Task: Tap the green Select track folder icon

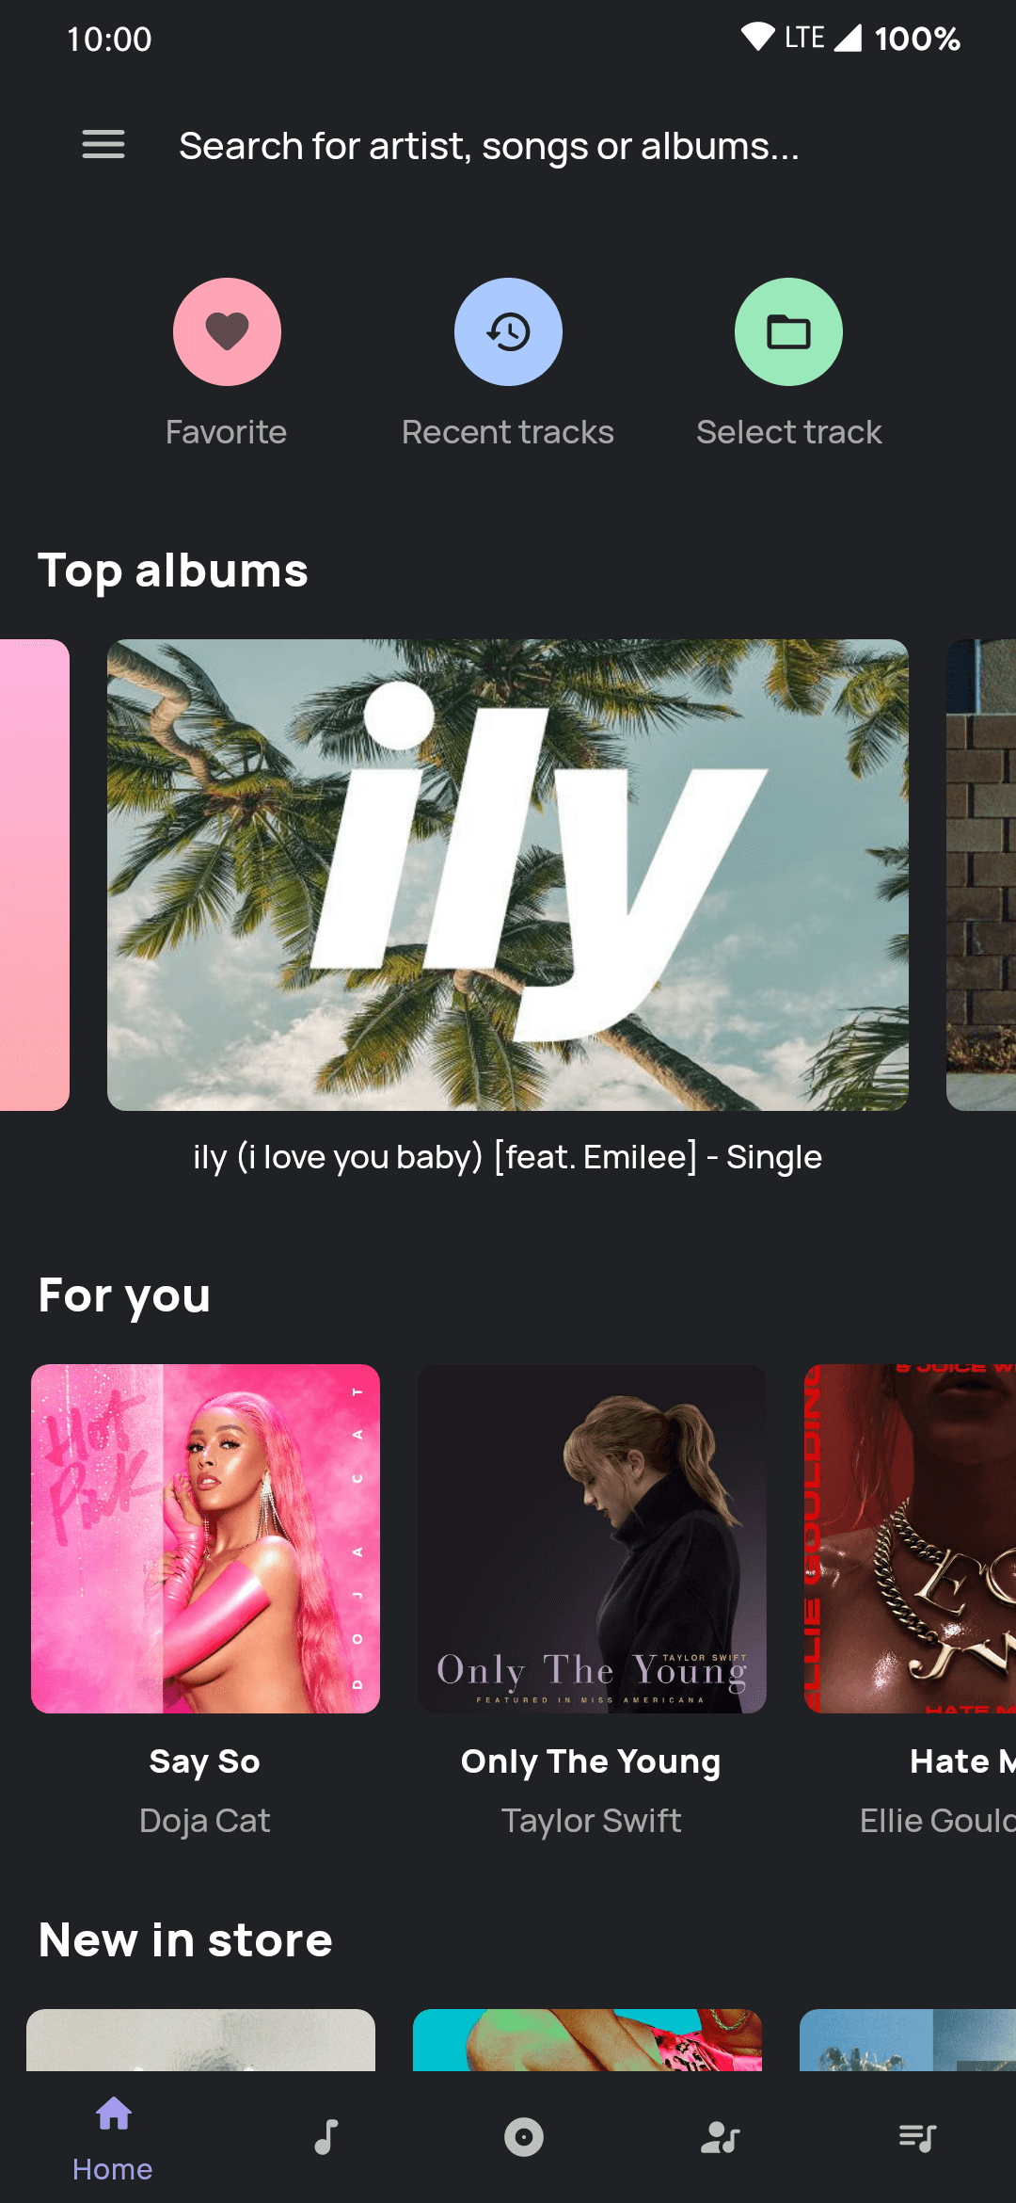Action: (x=788, y=331)
